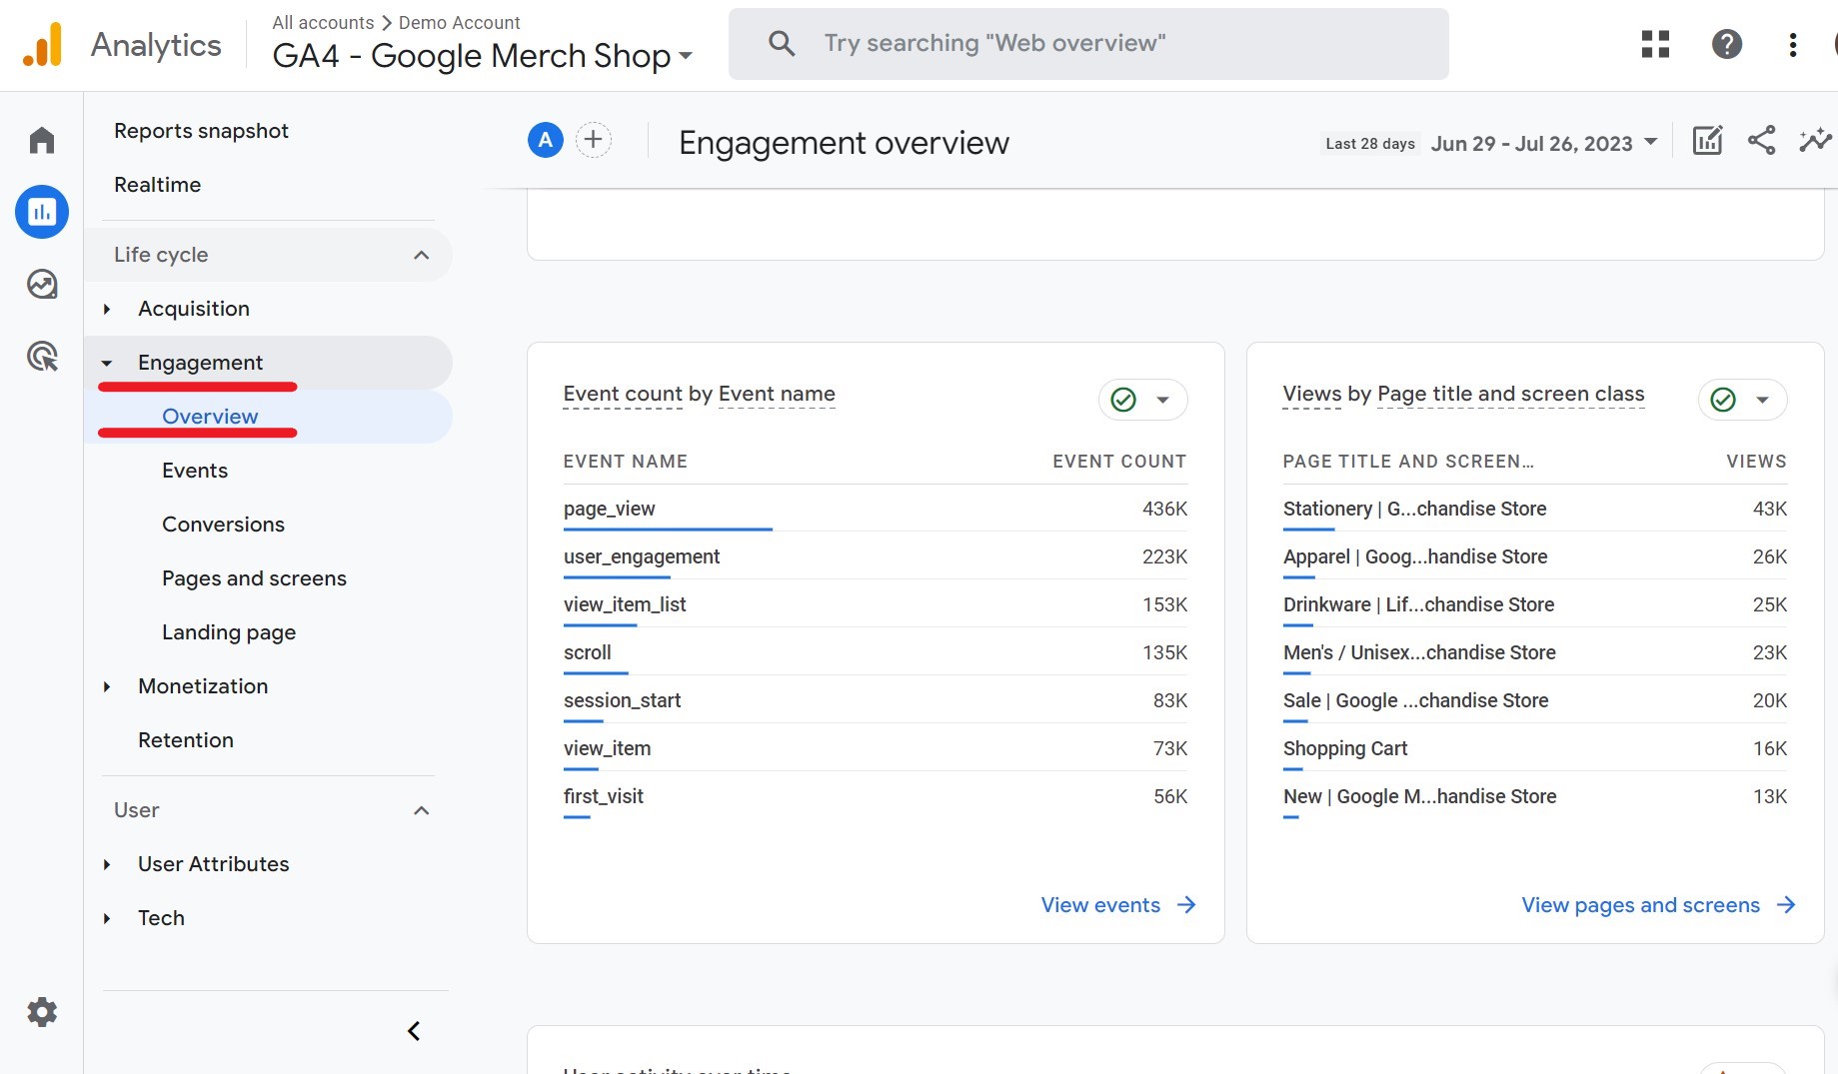Focus the search input field
1838x1074 pixels.
click(1088, 43)
